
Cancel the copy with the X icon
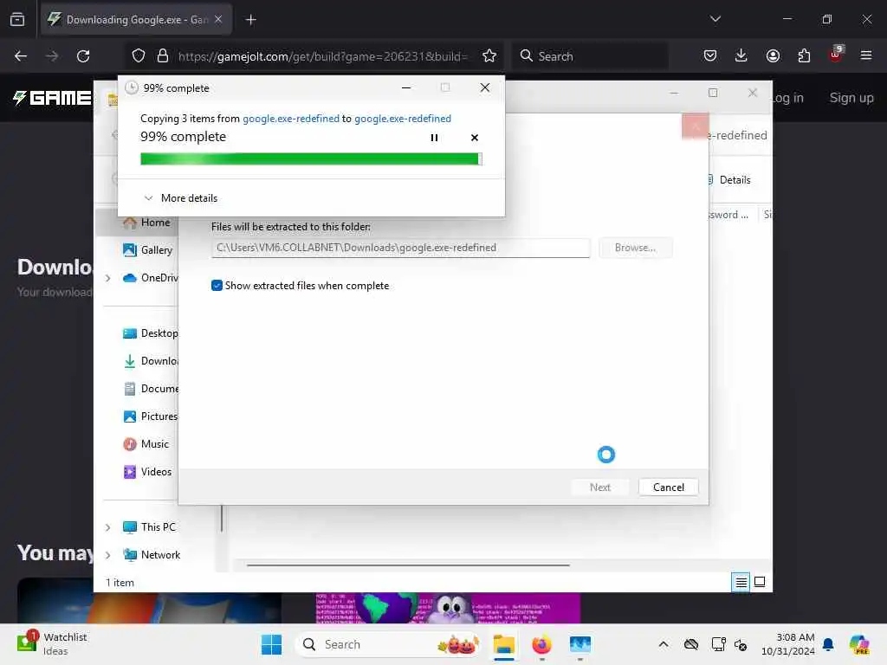475,138
